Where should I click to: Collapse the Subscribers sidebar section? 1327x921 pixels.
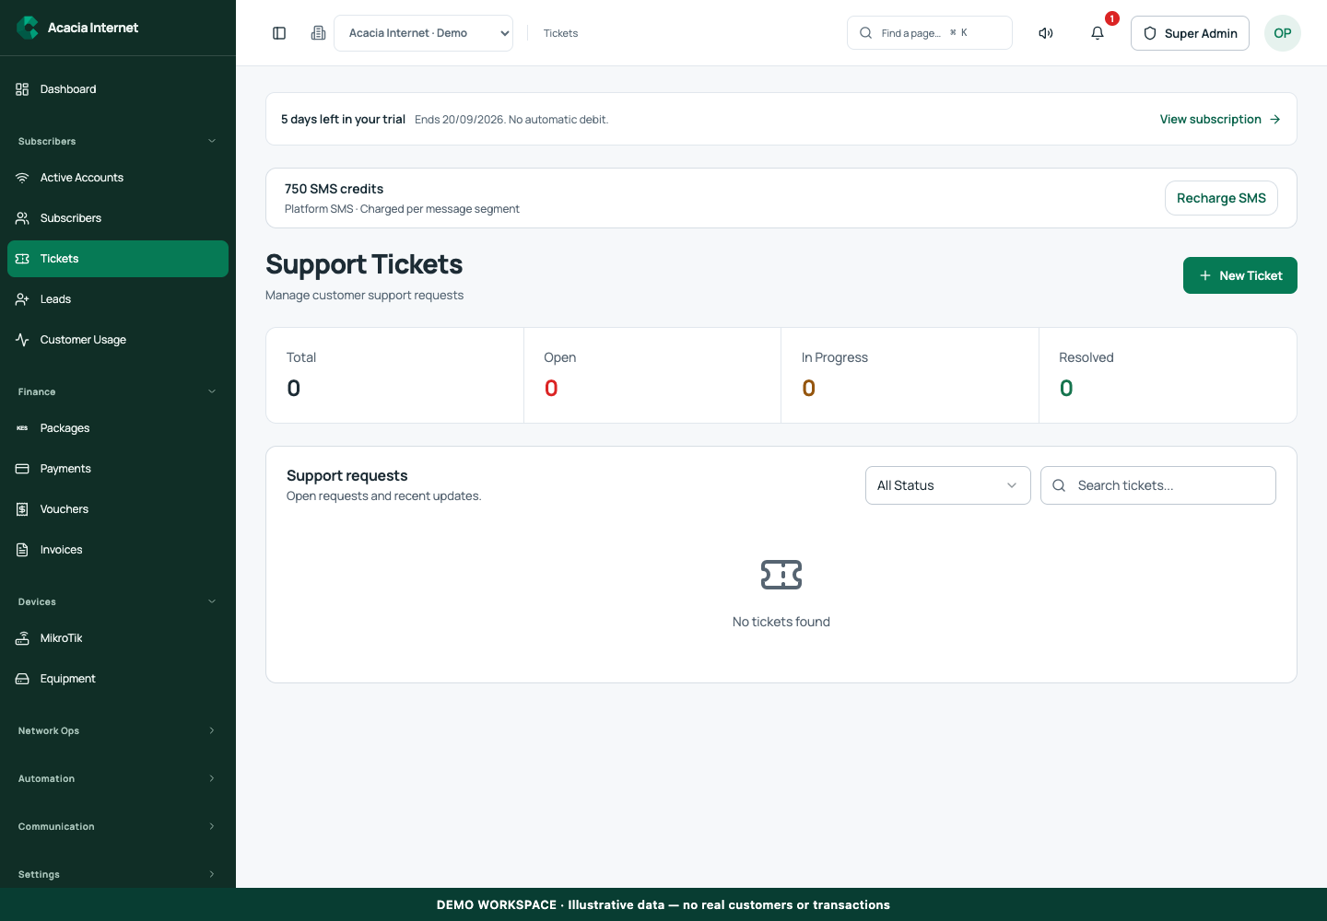[x=118, y=141]
